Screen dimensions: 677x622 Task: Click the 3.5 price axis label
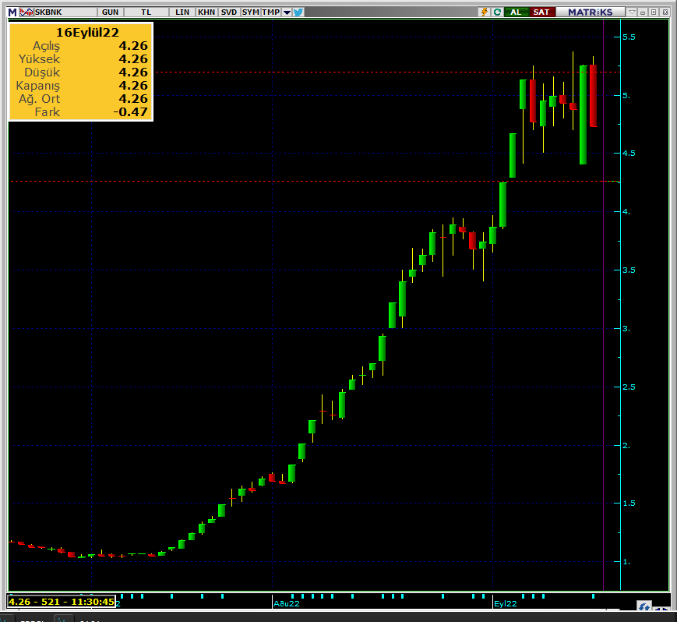coord(629,270)
